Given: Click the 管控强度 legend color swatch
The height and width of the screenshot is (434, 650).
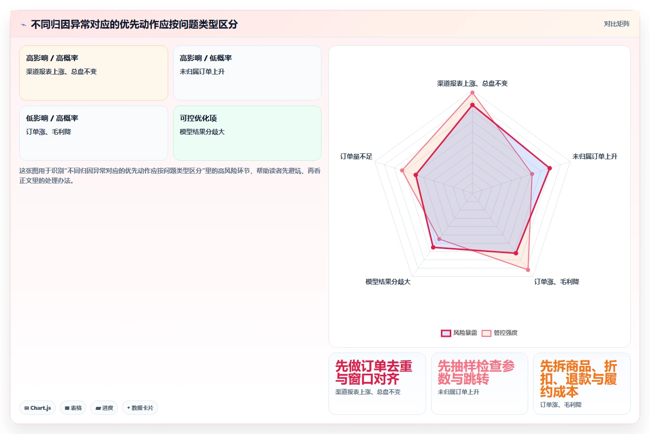Looking at the screenshot, I should click(x=486, y=333).
